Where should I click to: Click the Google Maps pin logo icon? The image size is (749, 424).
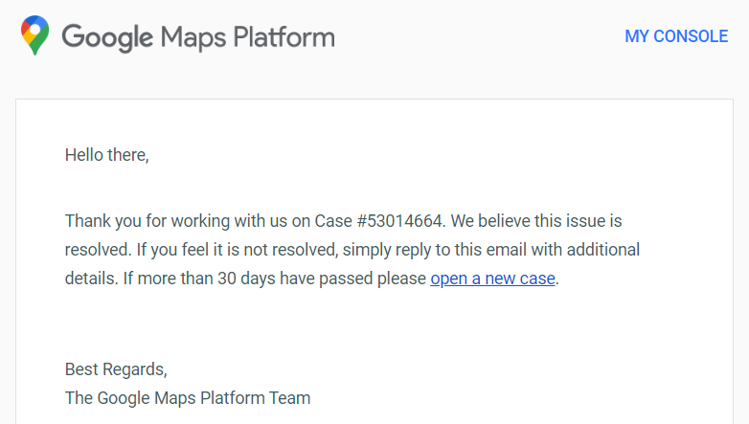34,35
